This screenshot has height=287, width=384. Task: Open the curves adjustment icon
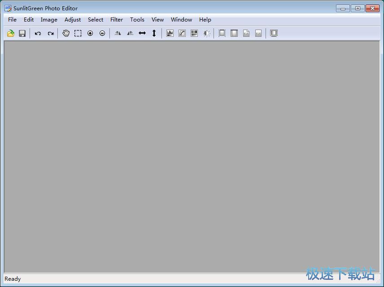[x=182, y=33]
